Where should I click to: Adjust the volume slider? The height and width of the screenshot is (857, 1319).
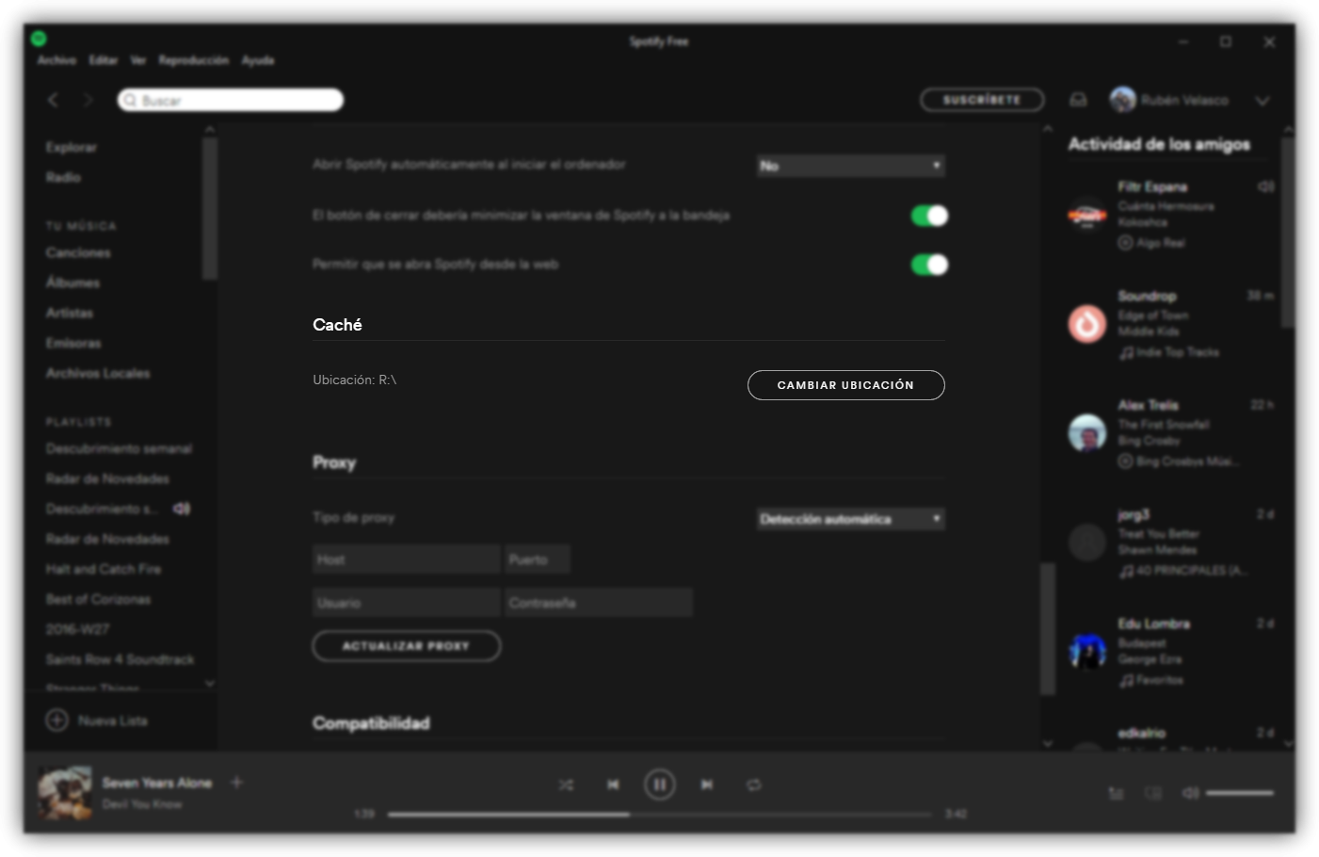(x=1239, y=793)
